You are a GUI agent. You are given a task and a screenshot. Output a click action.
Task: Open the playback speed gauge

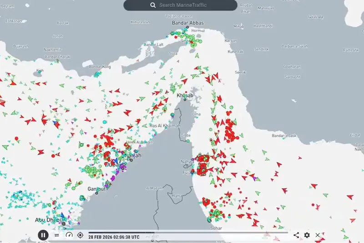click(69, 235)
